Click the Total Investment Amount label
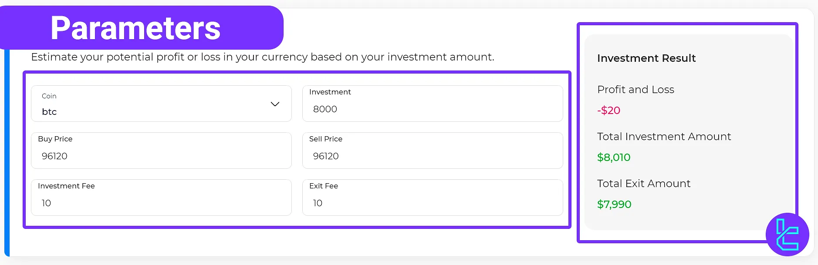 pyautogui.click(x=663, y=137)
